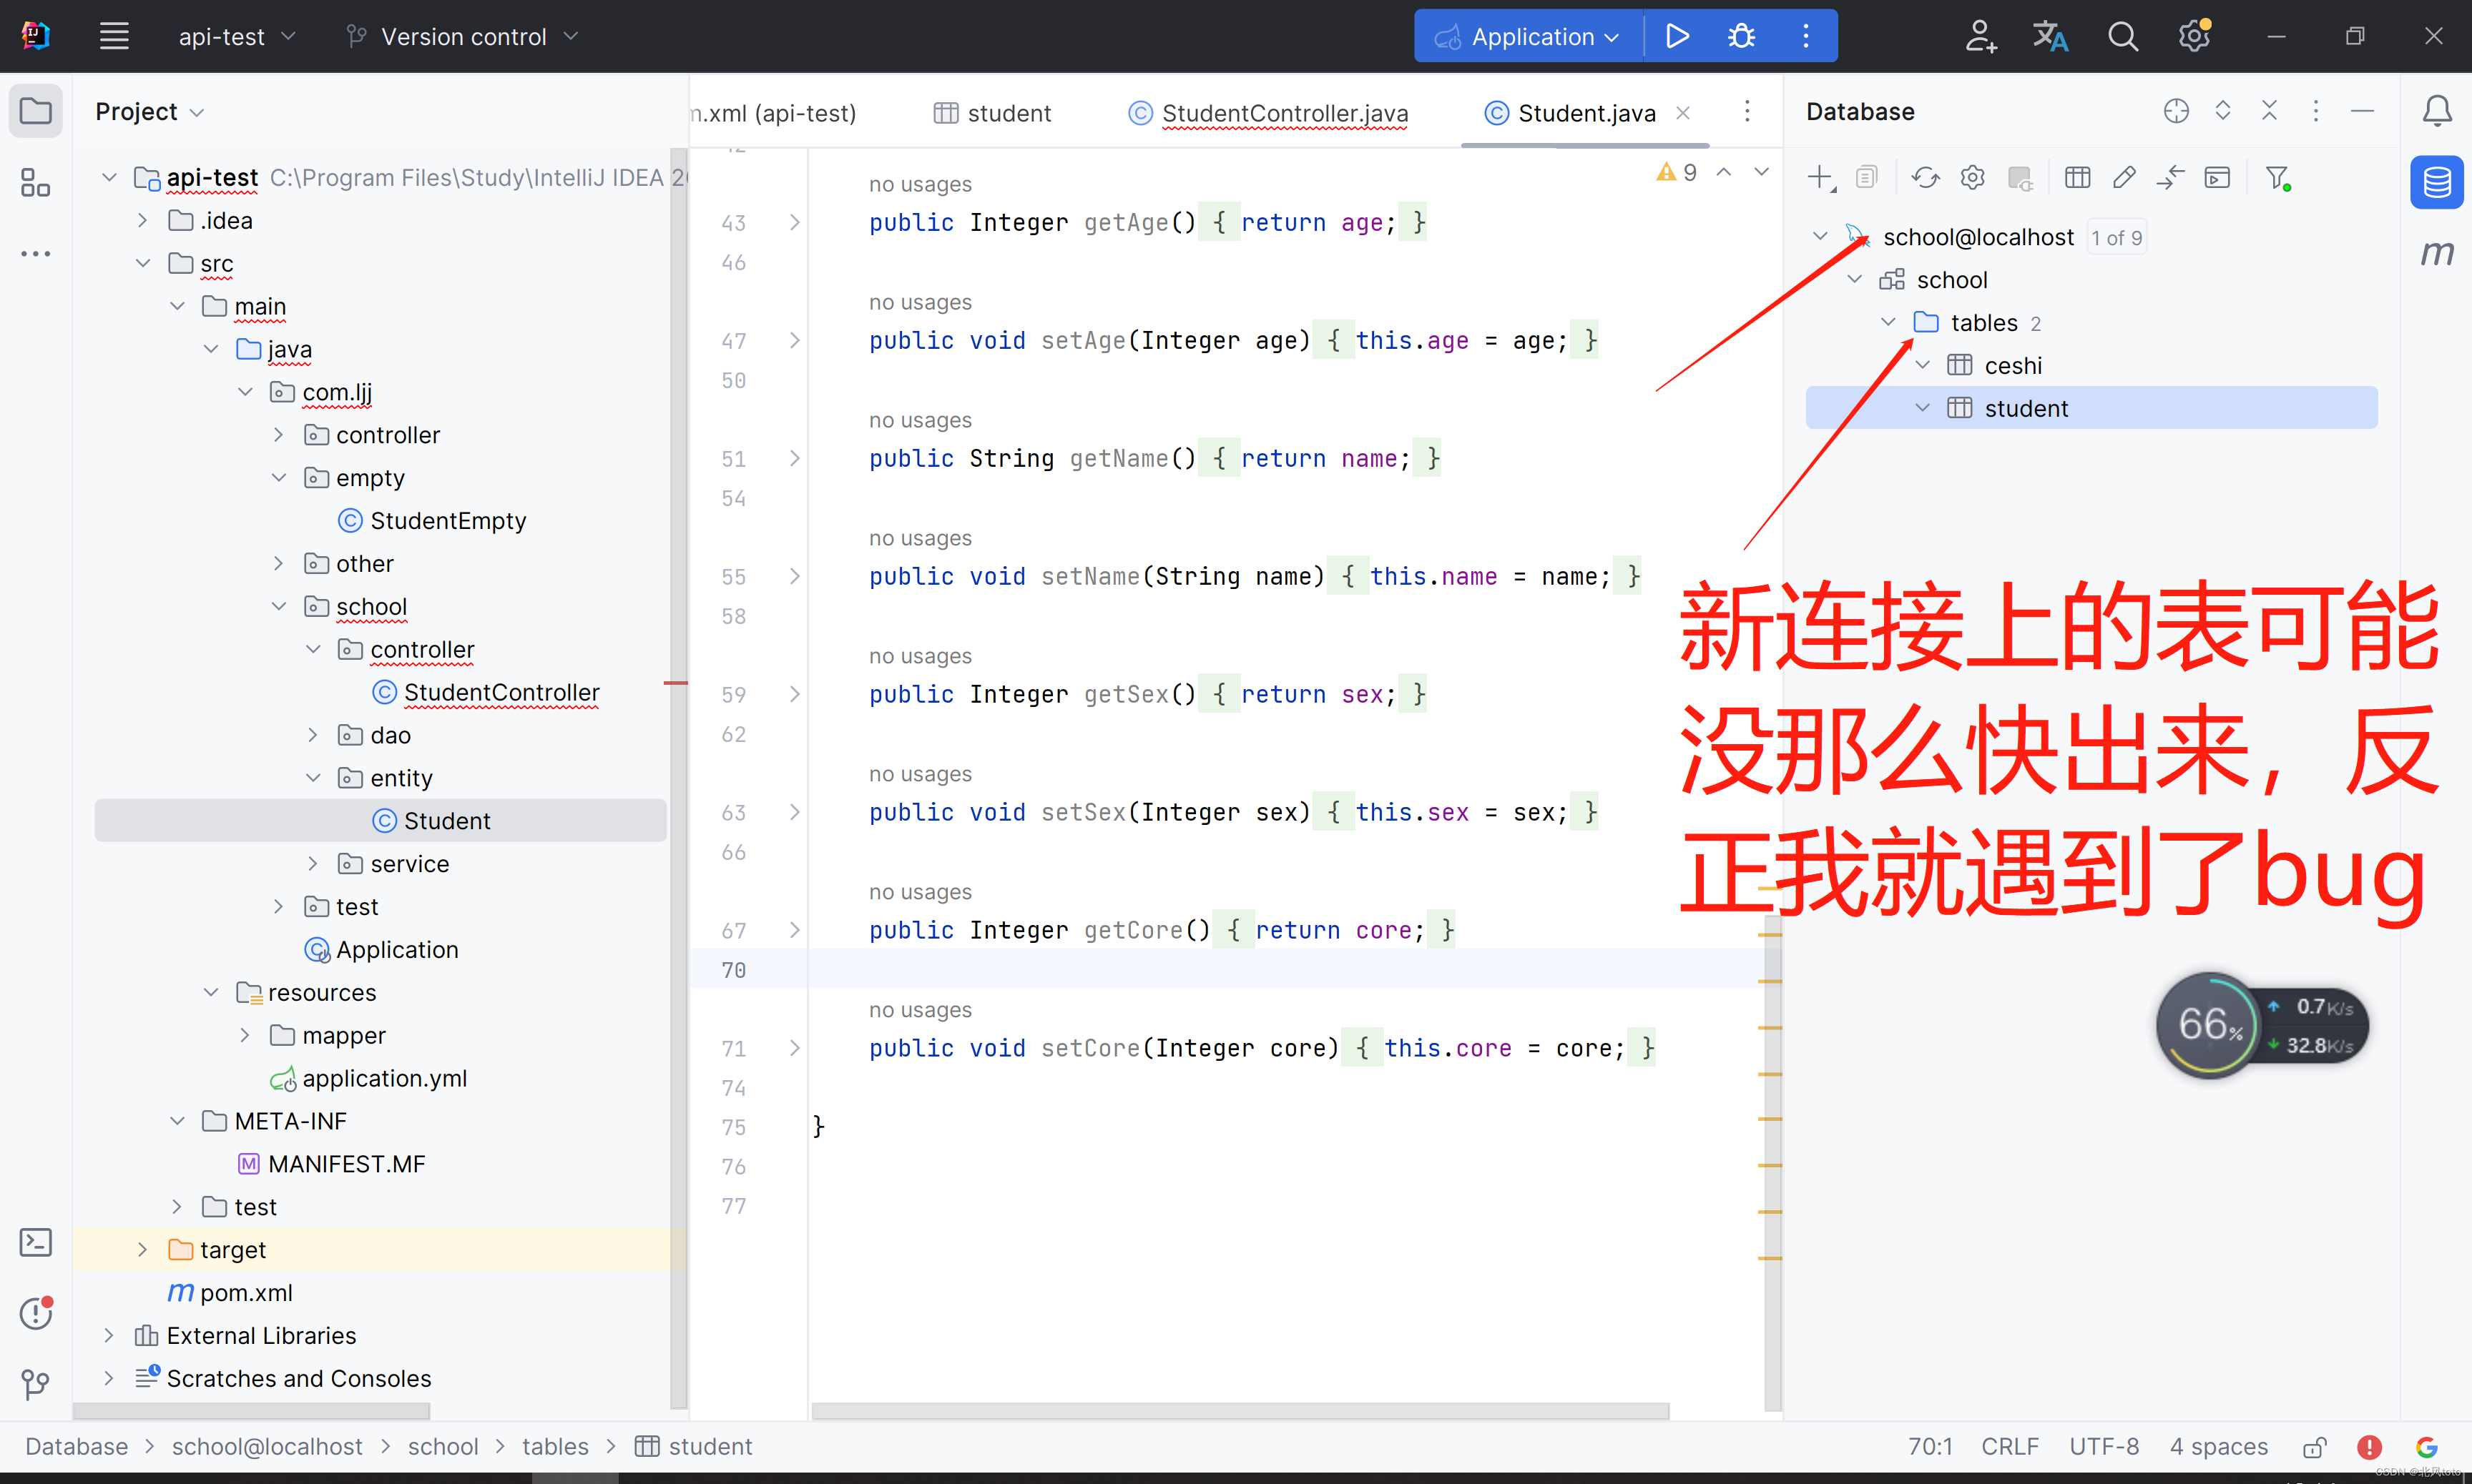This screenshot has width=2472, height=1484.
Task: Jump to query console icon
Action: pyautogui.click(x=2218, y=178)
